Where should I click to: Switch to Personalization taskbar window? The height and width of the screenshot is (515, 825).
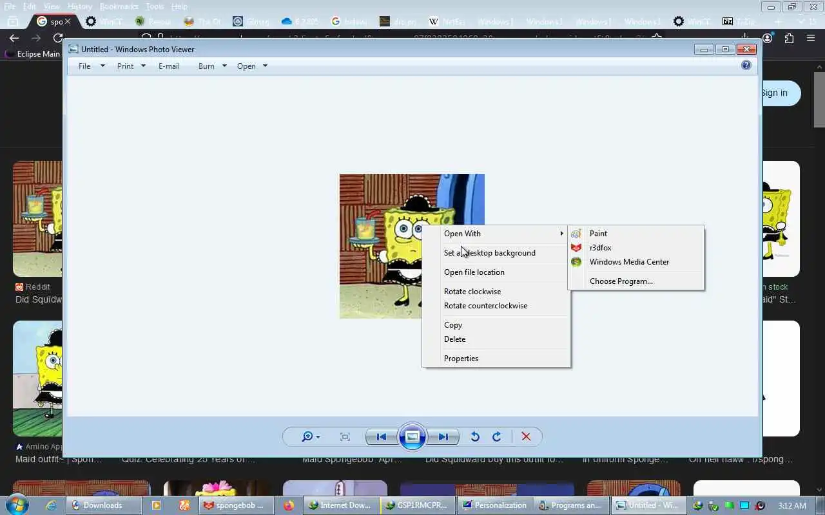pos(494,505)
